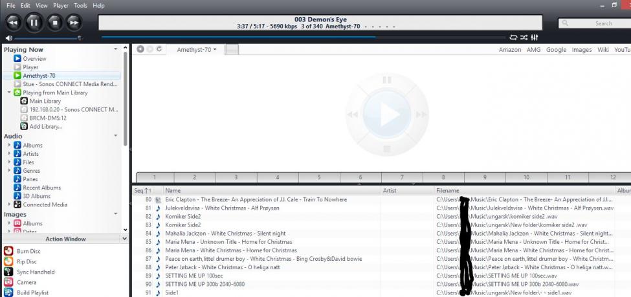Select the Player zone icon
This screenshot has height=297, width=631.
tap(17, 67)
